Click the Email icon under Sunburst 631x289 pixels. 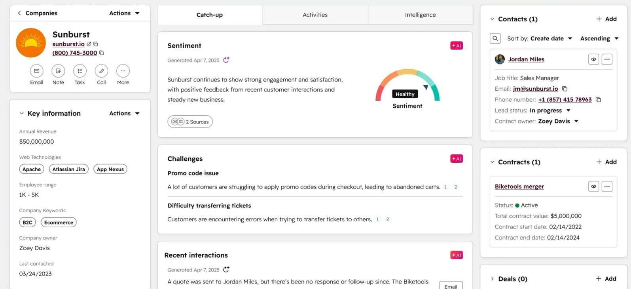click(36, 71)
